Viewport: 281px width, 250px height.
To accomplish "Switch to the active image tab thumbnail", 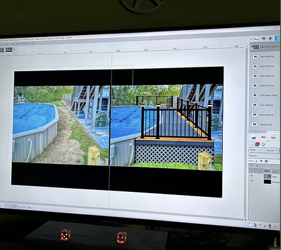I will [x=9, y=49].
